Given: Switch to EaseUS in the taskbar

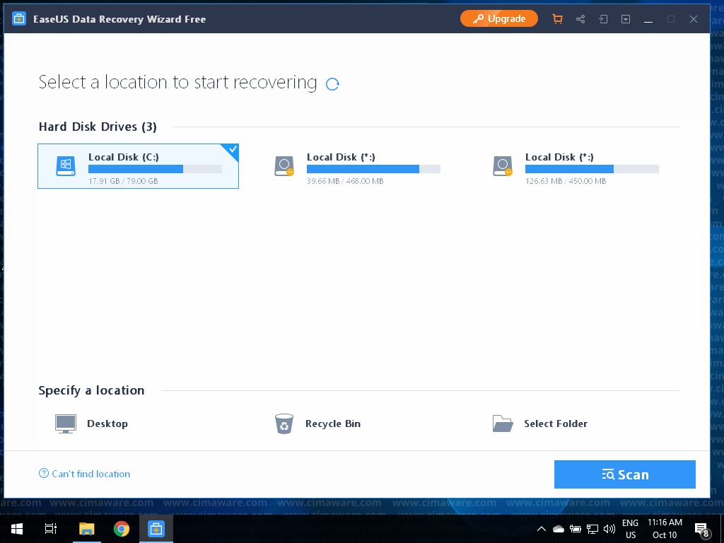Looking at the screenshot, I should (x=156, y=529).
